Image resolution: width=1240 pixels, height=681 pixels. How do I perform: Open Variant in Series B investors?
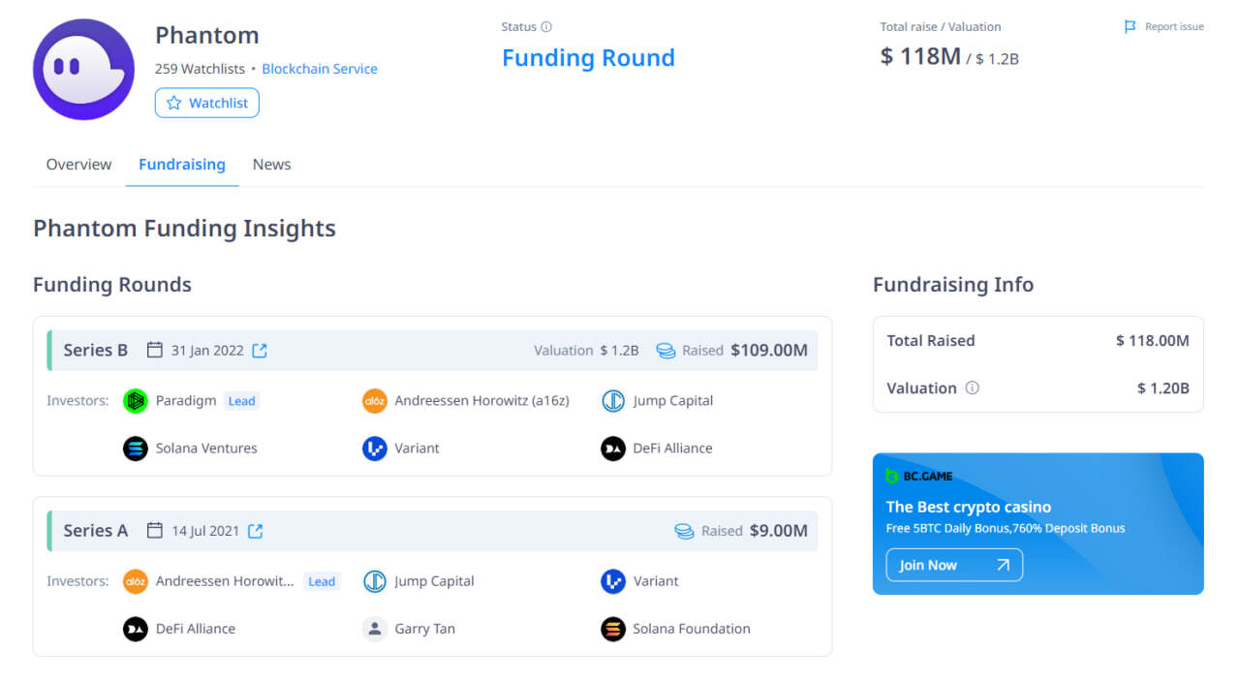[x=418, y=449]
